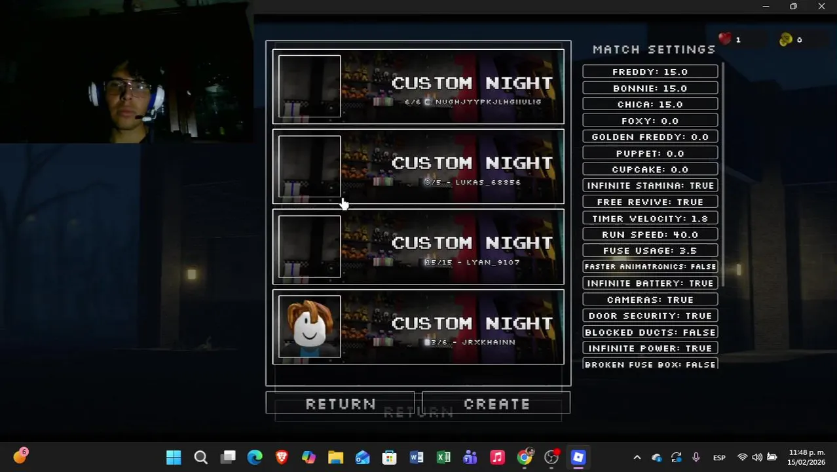Open Excel from the taskbar
This screenshot has width=837, height=472.
[443, 458]
